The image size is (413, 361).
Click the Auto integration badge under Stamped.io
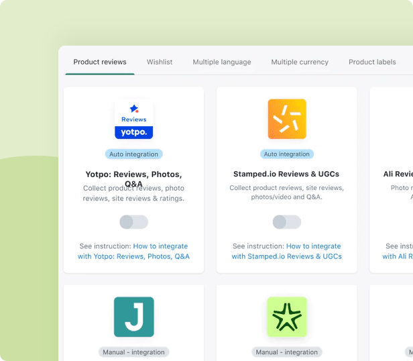click(x=287, y=154)
